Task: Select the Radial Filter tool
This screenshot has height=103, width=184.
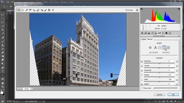Action: (53, 10)
